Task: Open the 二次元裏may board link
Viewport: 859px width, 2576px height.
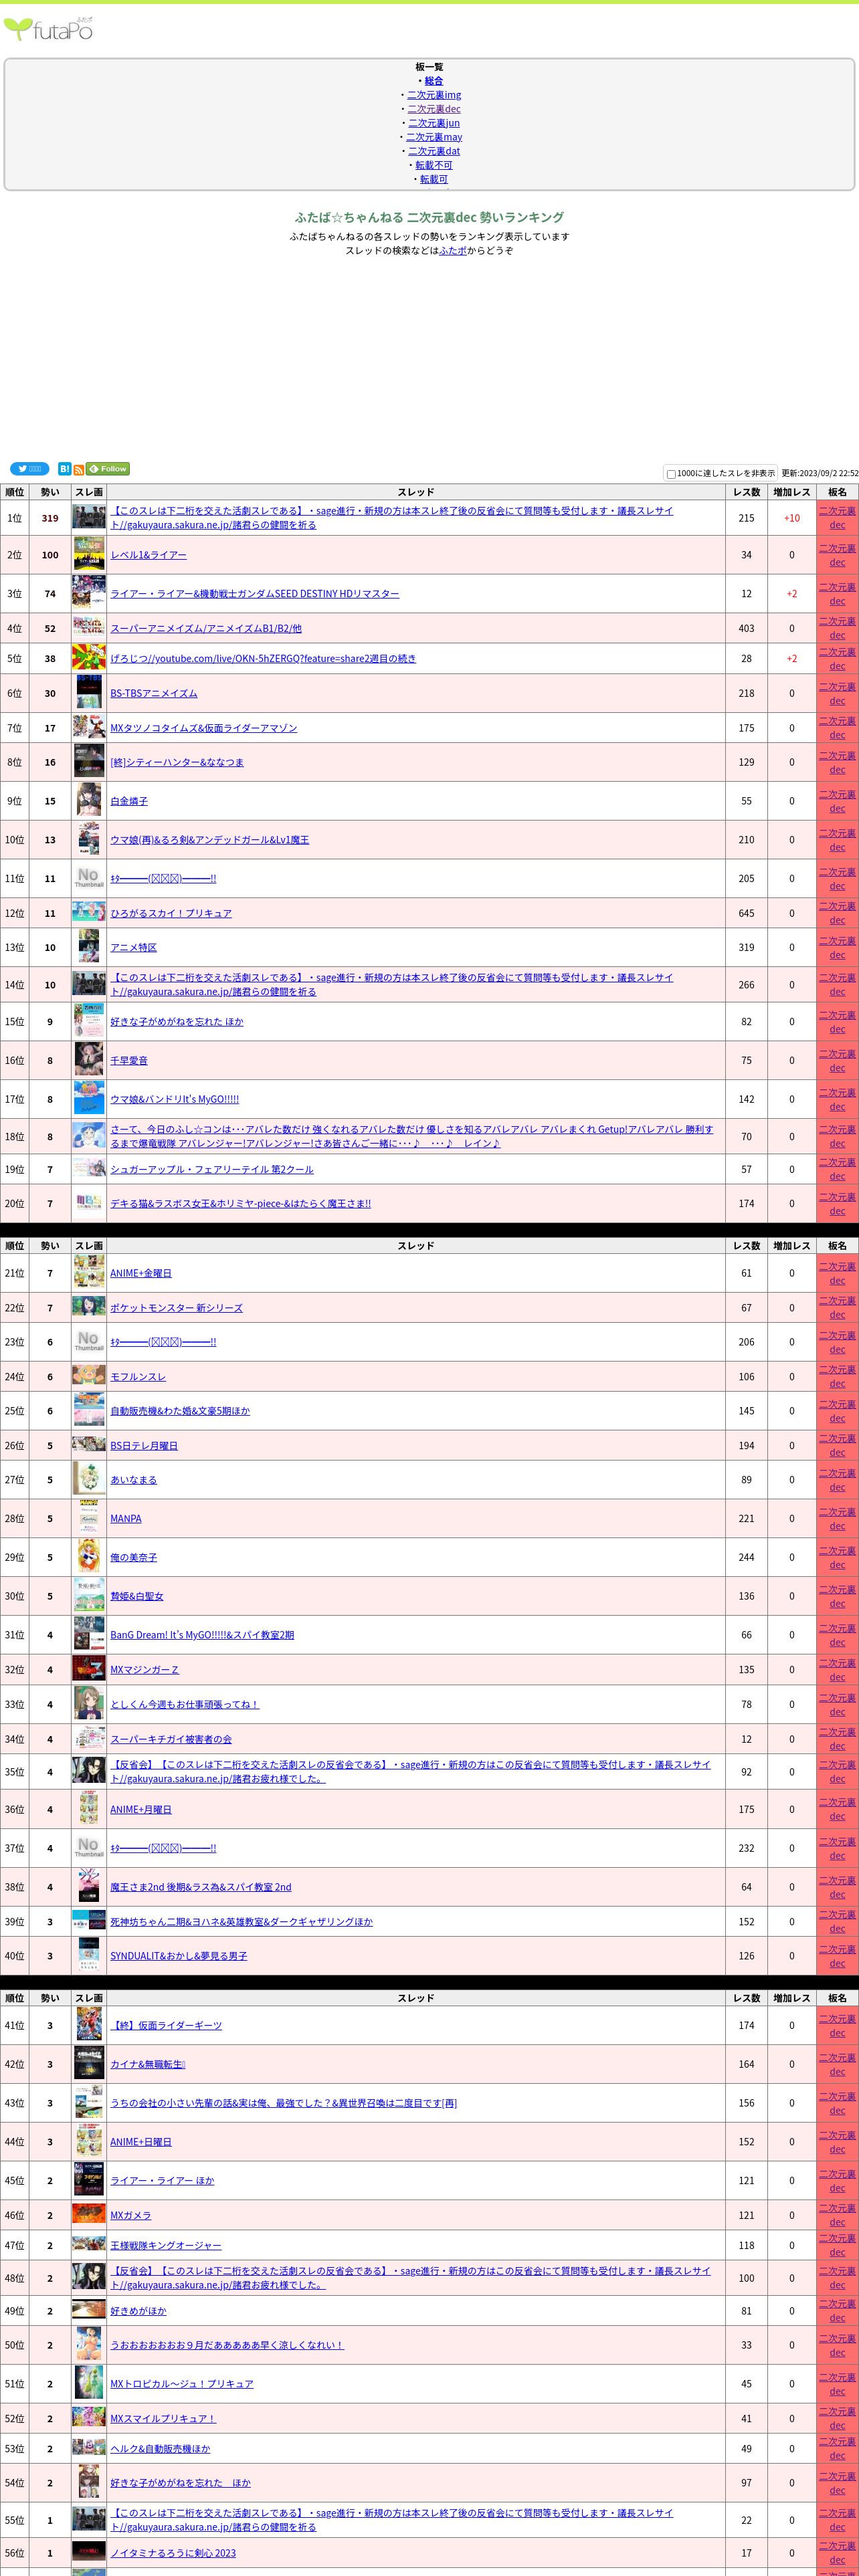Action: coord(434,137)
